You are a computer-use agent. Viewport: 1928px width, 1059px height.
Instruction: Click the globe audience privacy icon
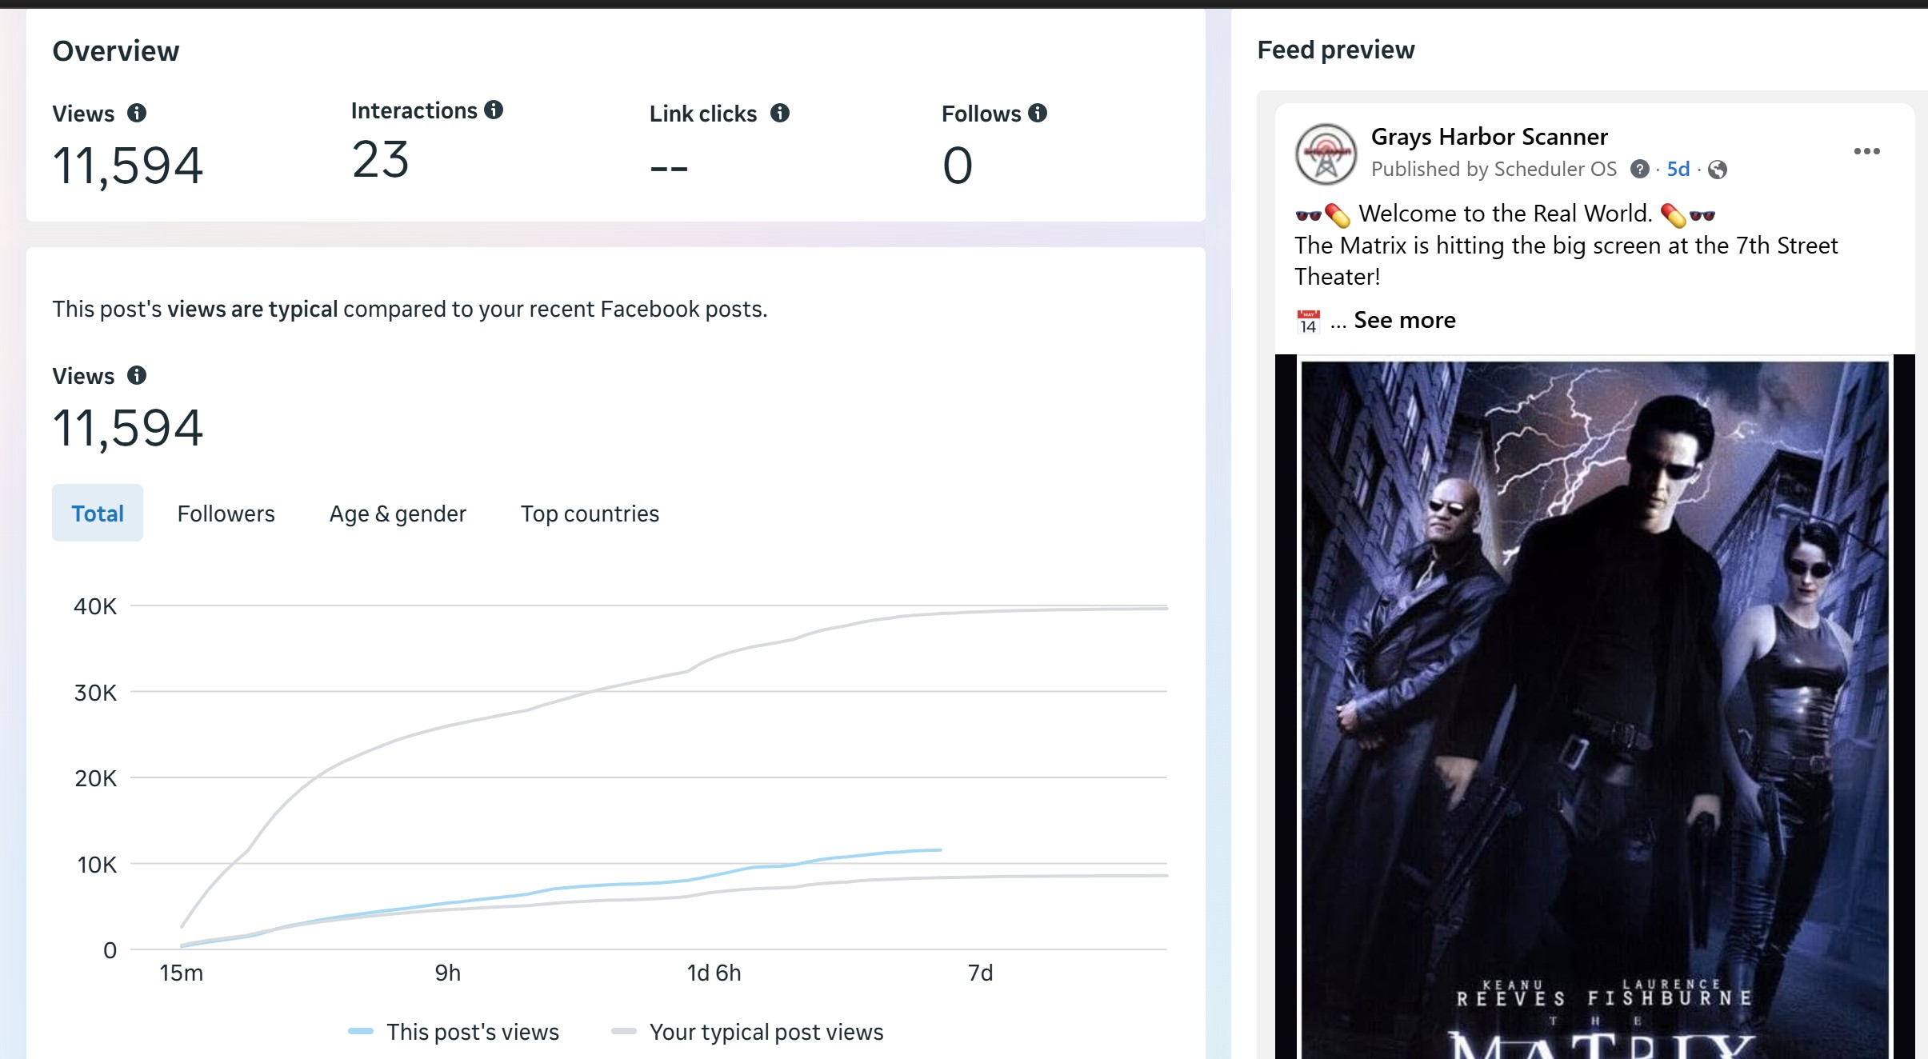pyautogui.click(x=1717, y=170)
